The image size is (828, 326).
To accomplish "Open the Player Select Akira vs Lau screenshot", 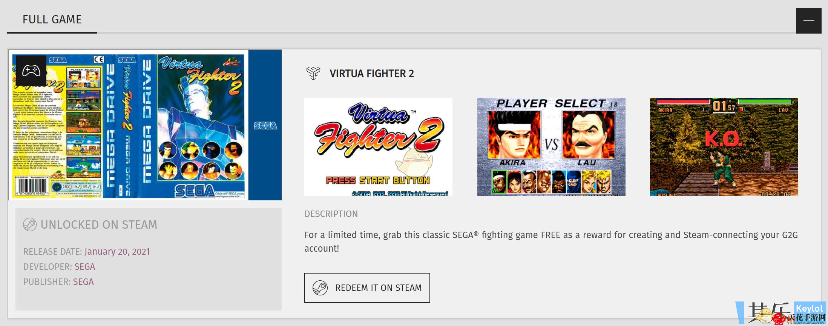I will 551,147.
